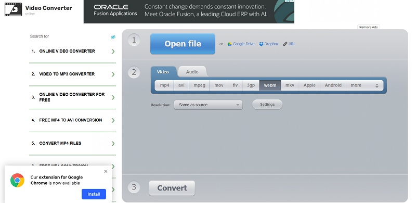Click the URL chain link icon

point(285,44)
